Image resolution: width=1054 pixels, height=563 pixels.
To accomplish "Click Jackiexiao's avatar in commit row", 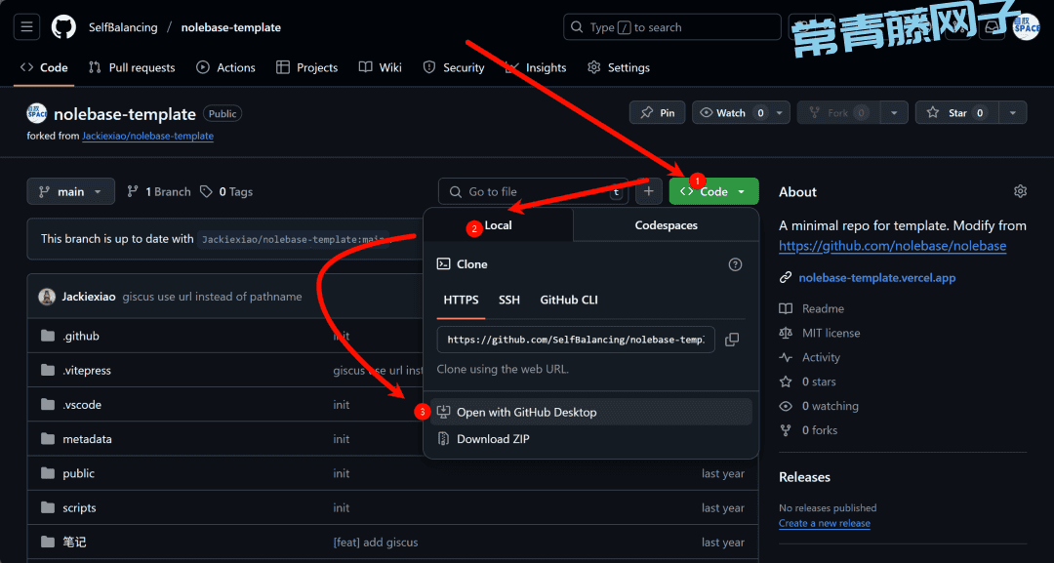I will [47, 297].
